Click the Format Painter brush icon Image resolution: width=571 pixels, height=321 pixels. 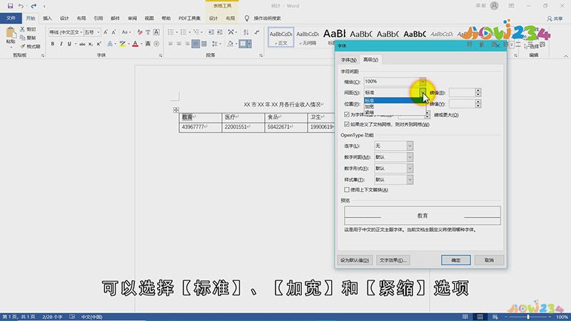coord(23,46)
